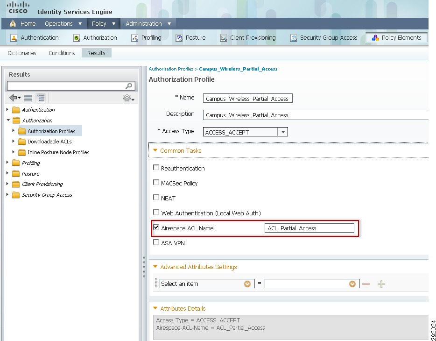
Task: Collapse the Advanced Attributes Settings section
Action: point(155,267)
